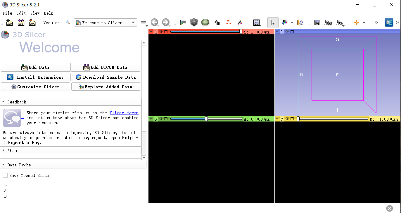This screenshot has height=213, width=401.
Task: Click the Add DICOM Data button
Action: pyautogui.click(x=106, y=67)
